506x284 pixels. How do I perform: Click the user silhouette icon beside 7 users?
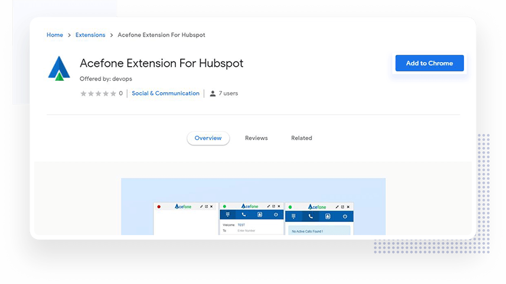(213, 94)
